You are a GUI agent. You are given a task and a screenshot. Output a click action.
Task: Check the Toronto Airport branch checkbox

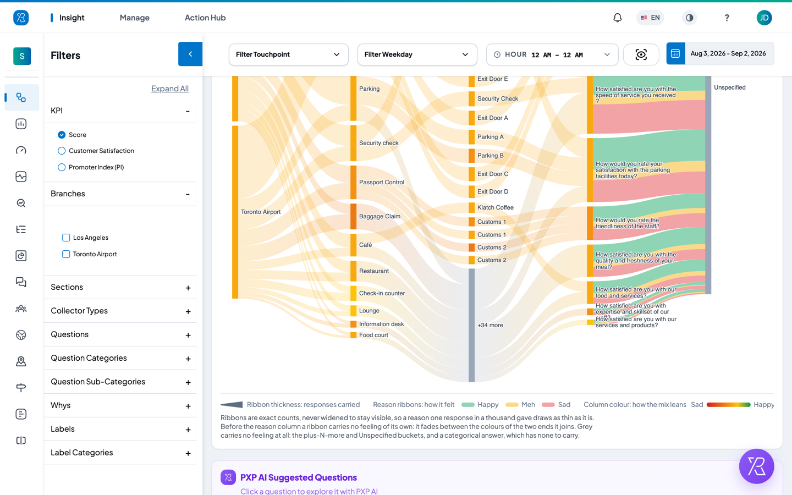[x=66, y=254]
